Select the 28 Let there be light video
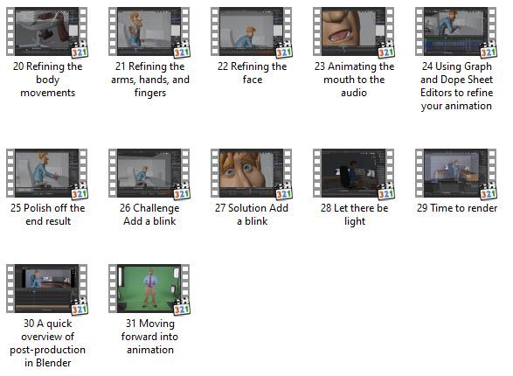 point(354,173)
